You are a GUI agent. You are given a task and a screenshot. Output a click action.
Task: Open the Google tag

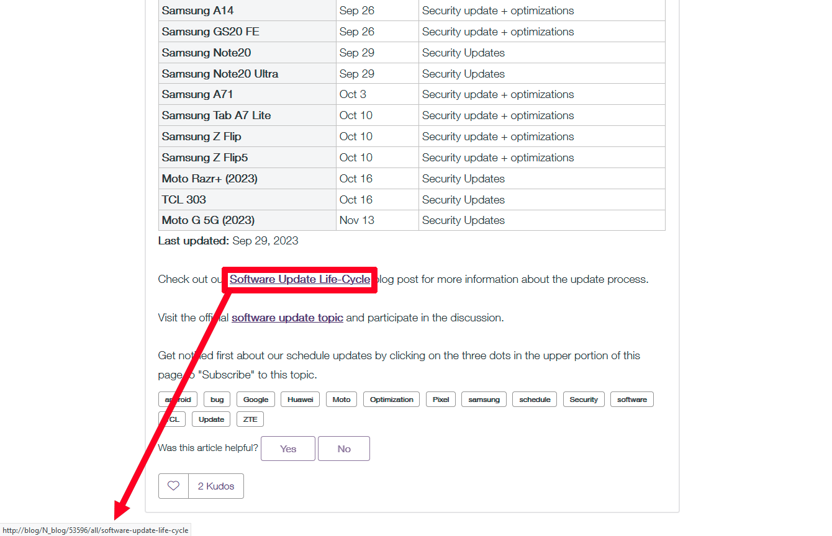point(256,400)
